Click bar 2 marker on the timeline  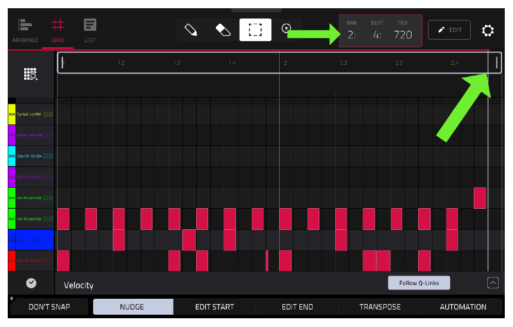[x=285, y=63]
